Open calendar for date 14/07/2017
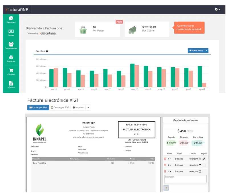 (x=200, y=159)
